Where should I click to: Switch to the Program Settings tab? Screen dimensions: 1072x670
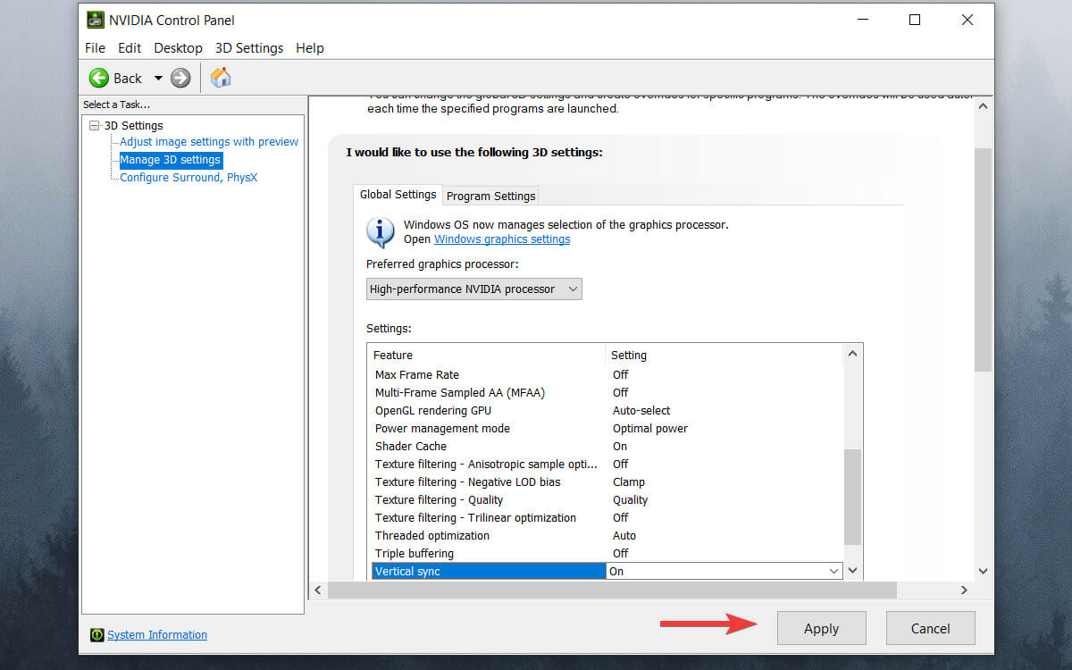pyautogui.click(x=490, y=196)
